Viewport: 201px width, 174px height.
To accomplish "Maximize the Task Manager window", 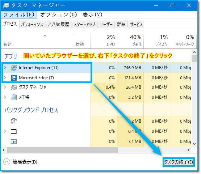I will tap(172, 6).
